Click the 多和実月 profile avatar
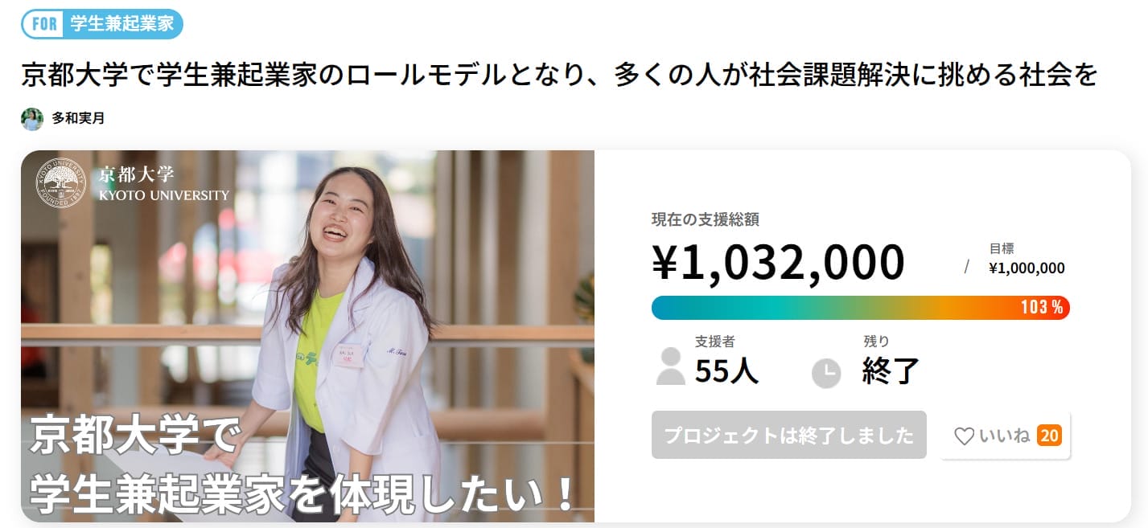1148x528 pixels. click(32, 119)
